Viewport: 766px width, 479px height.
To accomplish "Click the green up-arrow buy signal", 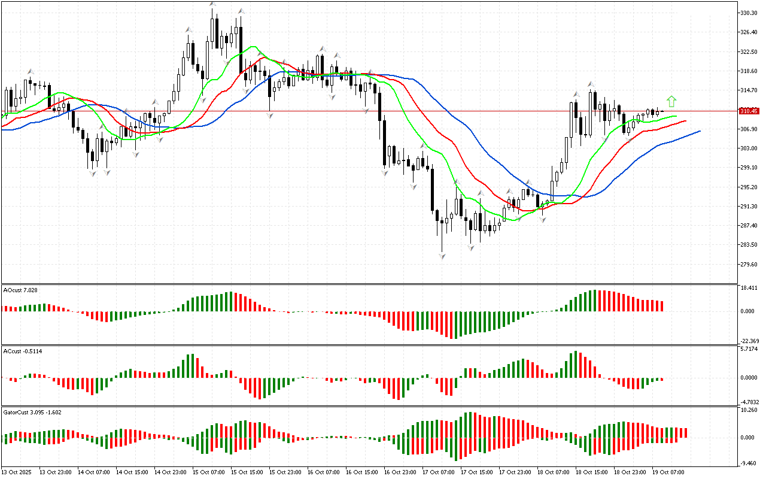I will pos(671,101).
